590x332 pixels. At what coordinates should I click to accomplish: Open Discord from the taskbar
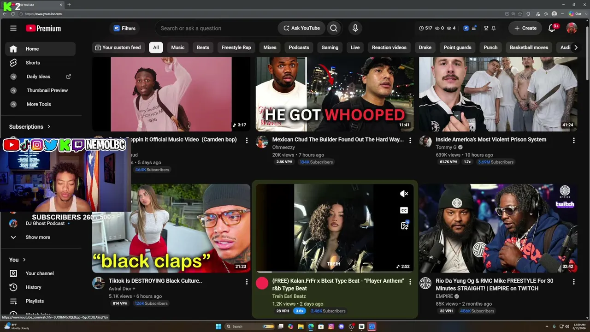341,326
